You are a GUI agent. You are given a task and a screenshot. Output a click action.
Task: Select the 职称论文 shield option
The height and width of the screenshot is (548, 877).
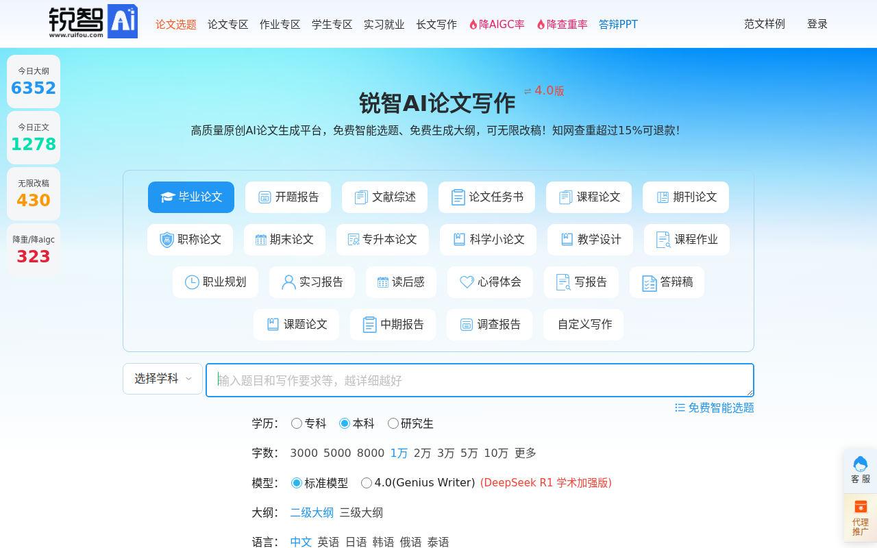[x=190, y=240]
